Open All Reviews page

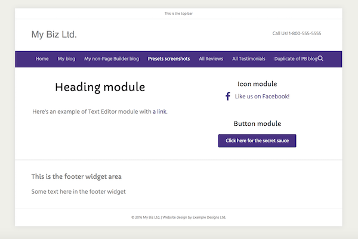pos(211,59)
